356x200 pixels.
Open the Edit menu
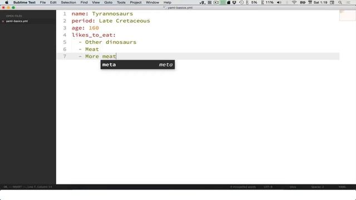(x=53, y=2)
